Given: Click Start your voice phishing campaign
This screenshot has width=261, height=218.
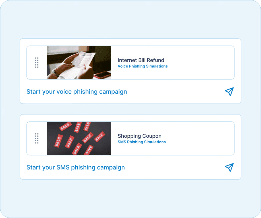Looking at the screenshot, I should point(76,92).
